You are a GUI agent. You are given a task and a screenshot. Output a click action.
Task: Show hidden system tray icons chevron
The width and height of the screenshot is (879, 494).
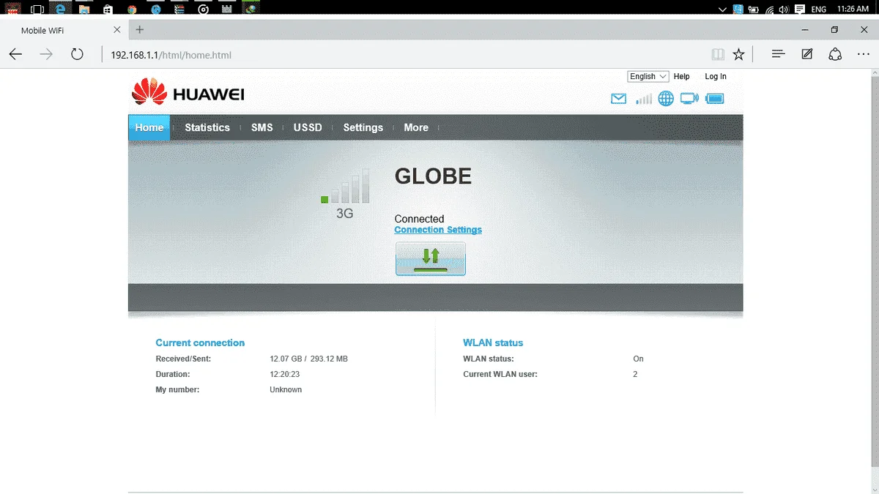pos(723,10)
